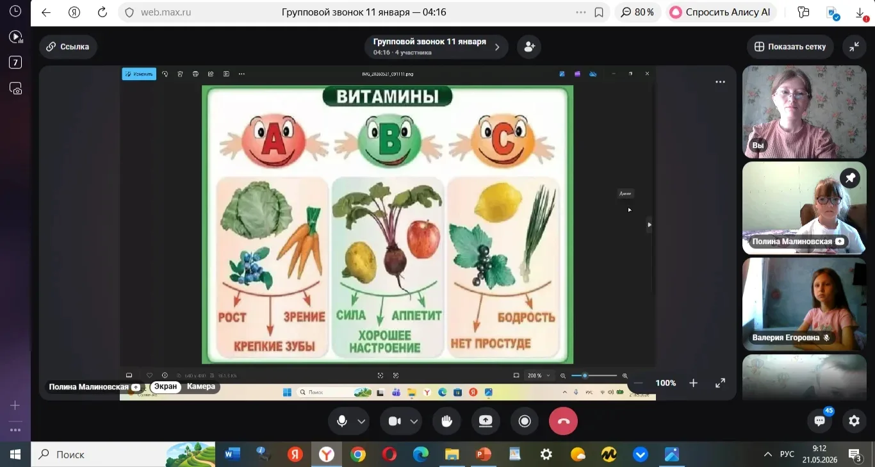This screenshot has width=875, height=467.
Task: Start screen sharing with the share-screen button
Action: (x=486, y=421)
